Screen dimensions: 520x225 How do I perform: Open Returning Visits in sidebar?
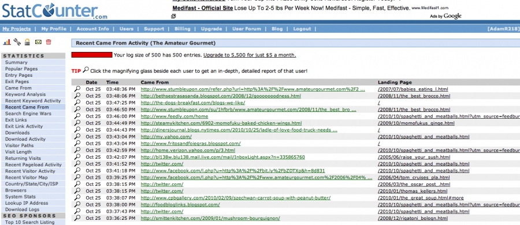pyautogui.click(x=23, y=158)
